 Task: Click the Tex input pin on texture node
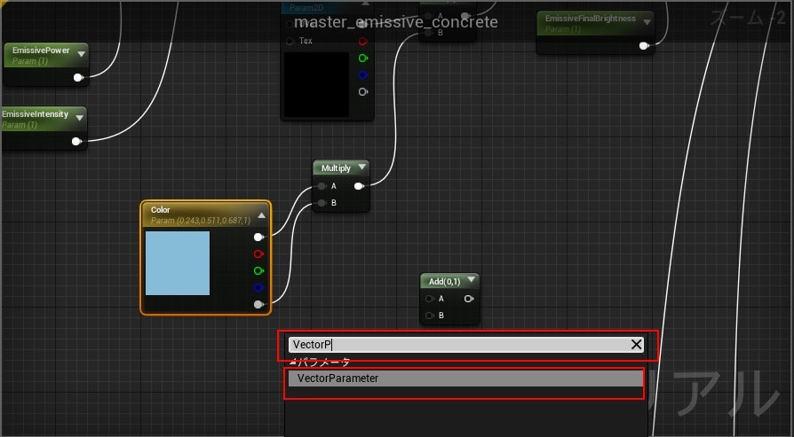pos(290,41)
